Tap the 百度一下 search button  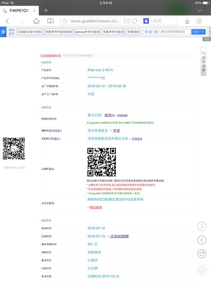pos(198,32)
